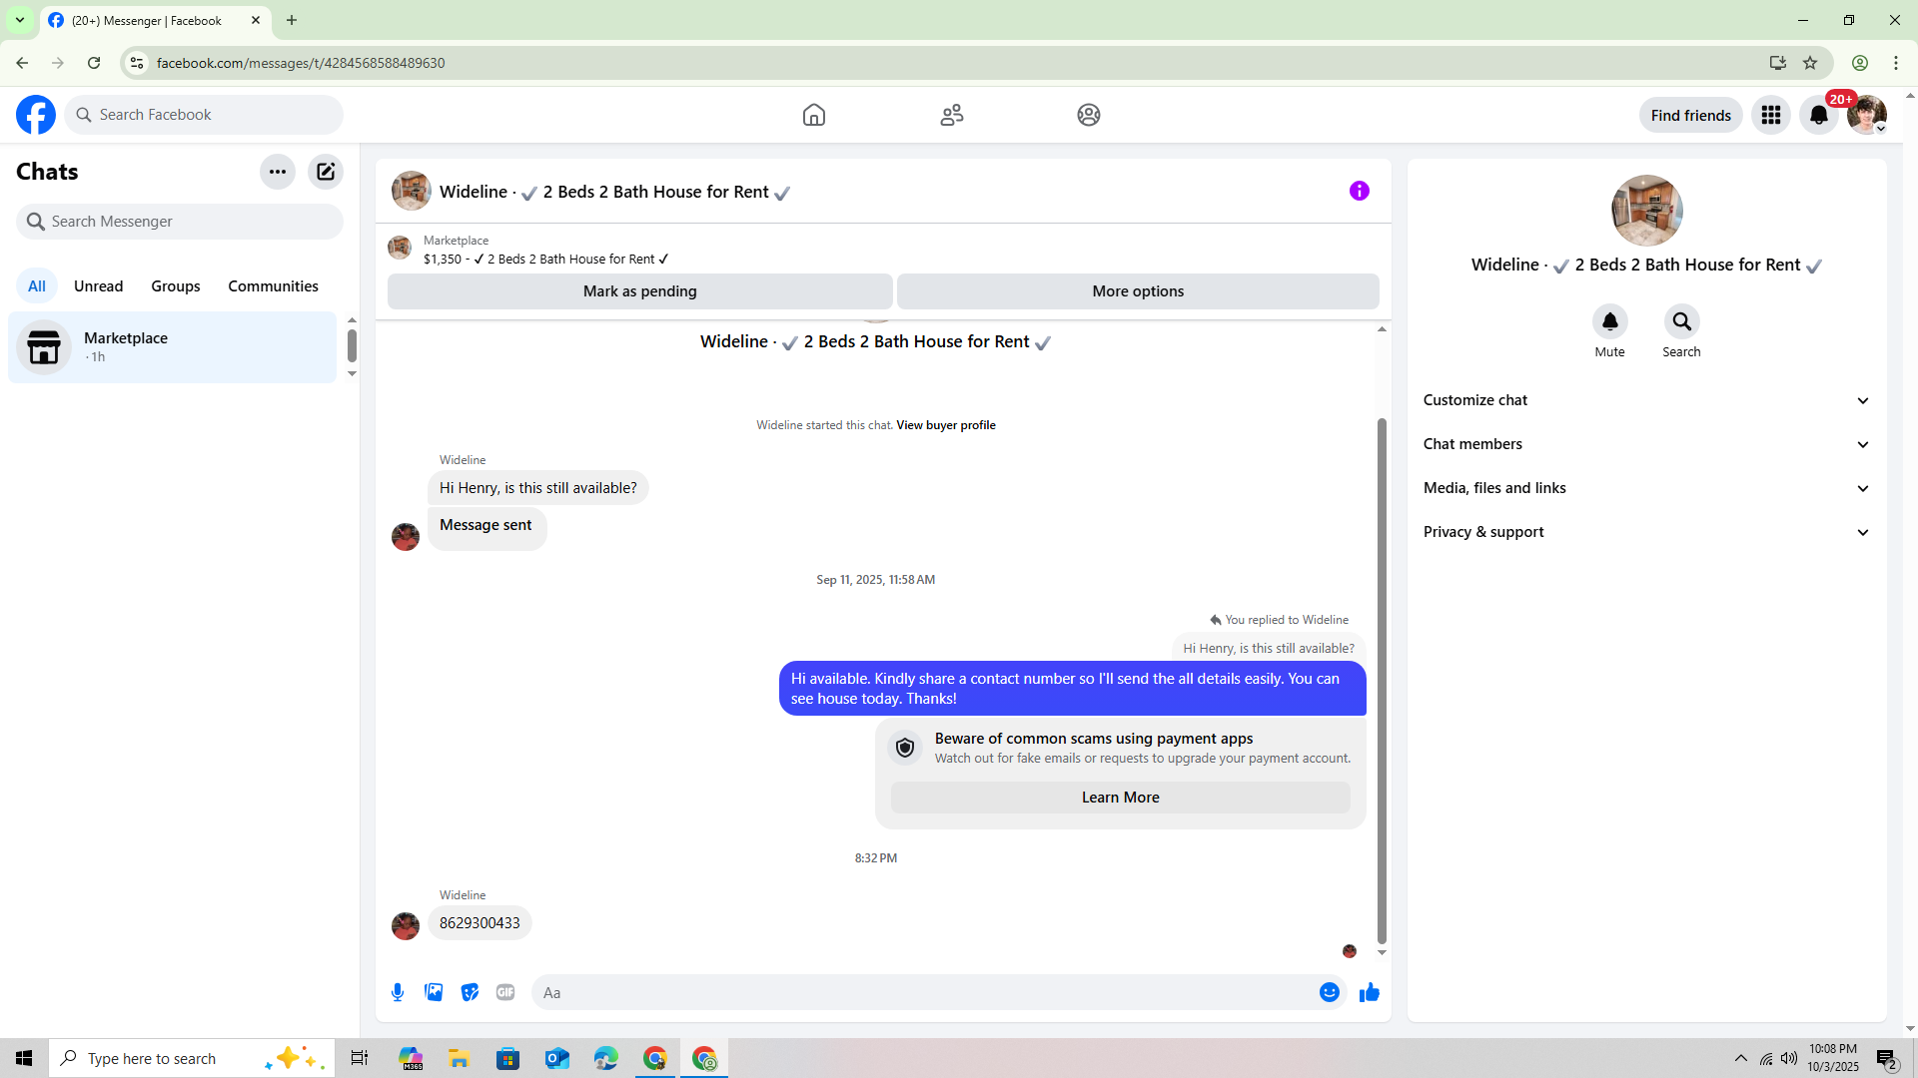Select the All chats filter
1918x1078 pixels.
tap(37, 286)
